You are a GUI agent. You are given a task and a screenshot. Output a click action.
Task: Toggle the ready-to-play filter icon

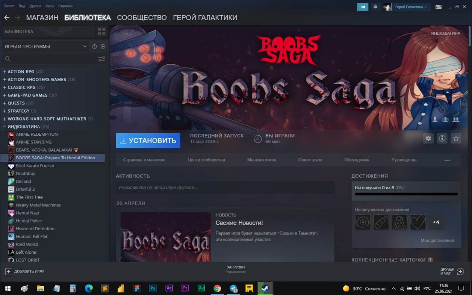click(x=103, y=46)
